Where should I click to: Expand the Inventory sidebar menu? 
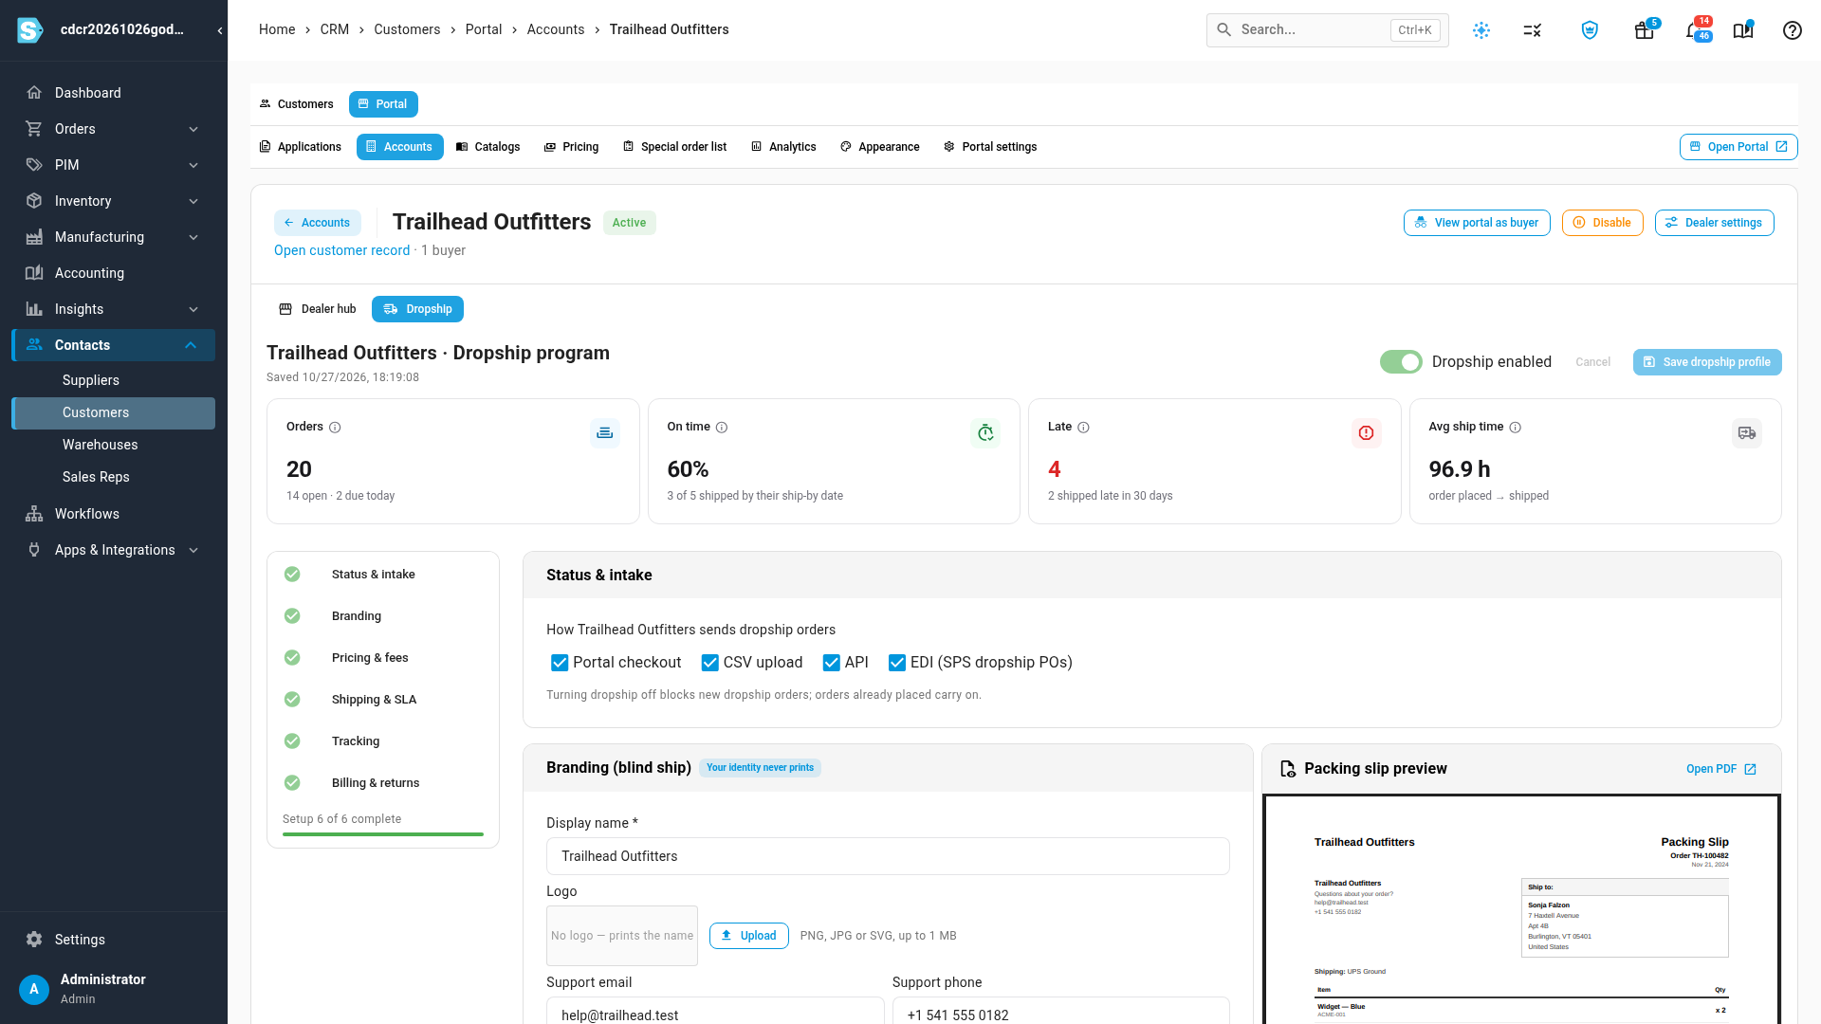(x=193, y=201)
